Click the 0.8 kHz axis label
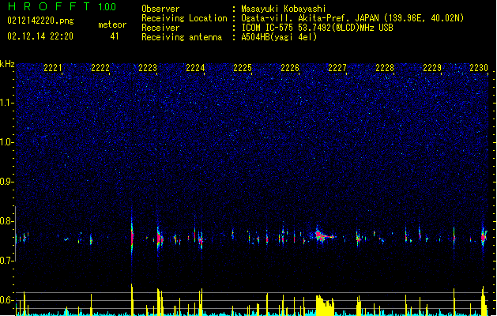This screenshot has width=497, height=316. pyautogui.click(x=6, y=221)
